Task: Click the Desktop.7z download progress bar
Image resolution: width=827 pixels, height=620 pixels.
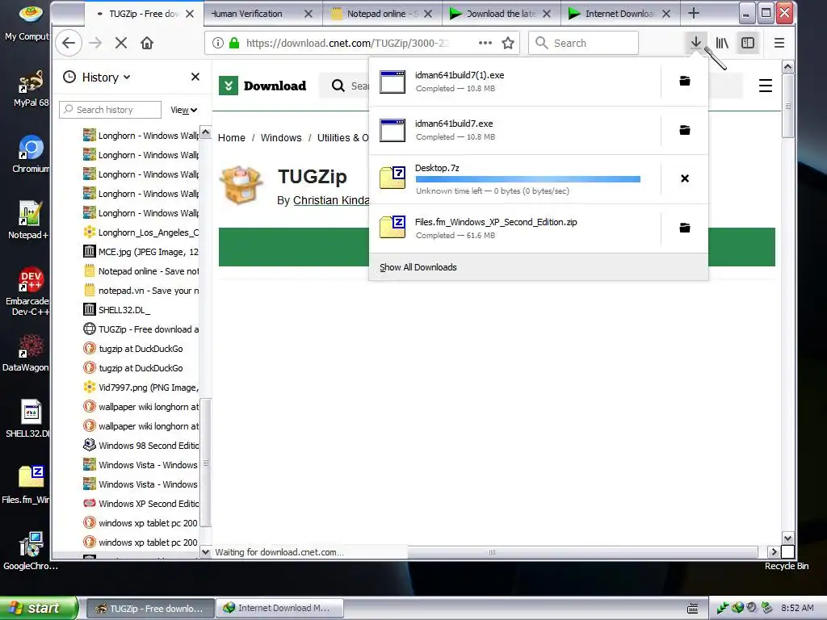Action: click(528, 179)
